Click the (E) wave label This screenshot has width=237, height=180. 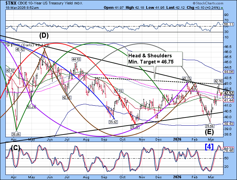pyautogui.click(x=210, y=131)
